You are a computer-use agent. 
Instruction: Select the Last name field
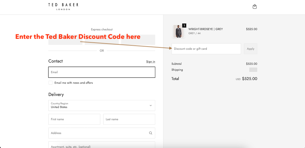(x=129, y=119)
